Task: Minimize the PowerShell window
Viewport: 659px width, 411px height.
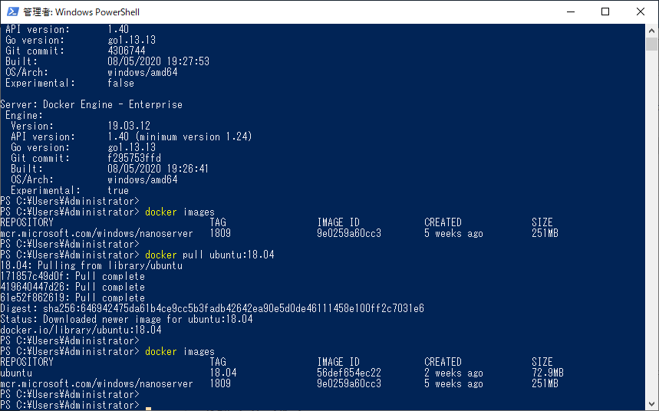Action: click(570, 12)
